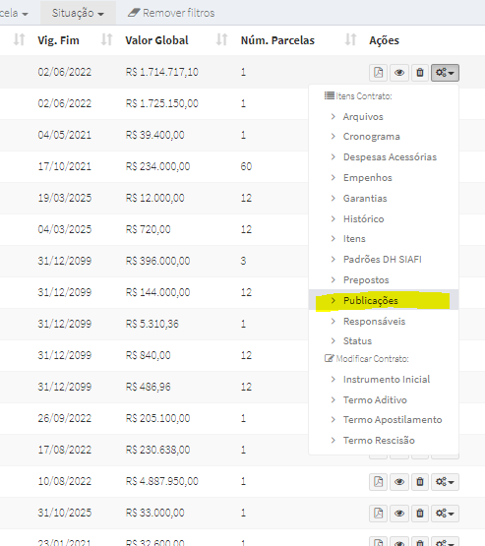View contract with value R$ 1.714.717,10
The width and height of the screenshot is (485, 546).
399,73
